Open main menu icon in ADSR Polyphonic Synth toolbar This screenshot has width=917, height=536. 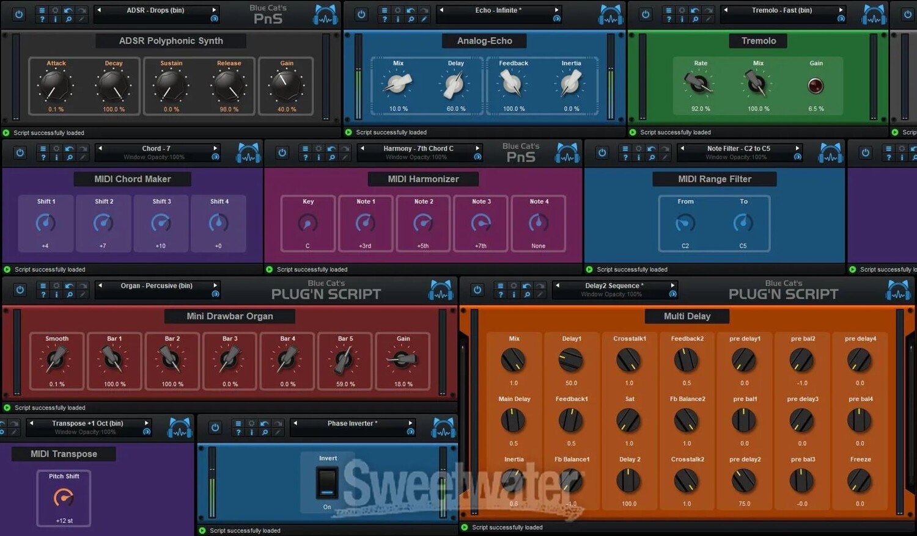[42, 10]
